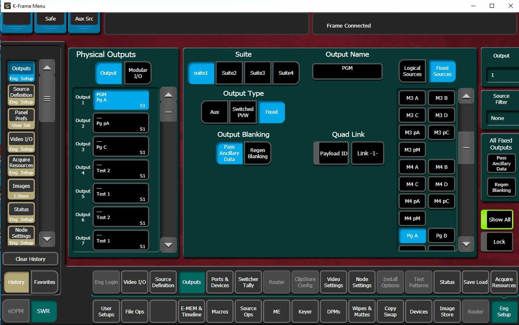
Task: Toggle the Show All button
Action: point(497,219)
